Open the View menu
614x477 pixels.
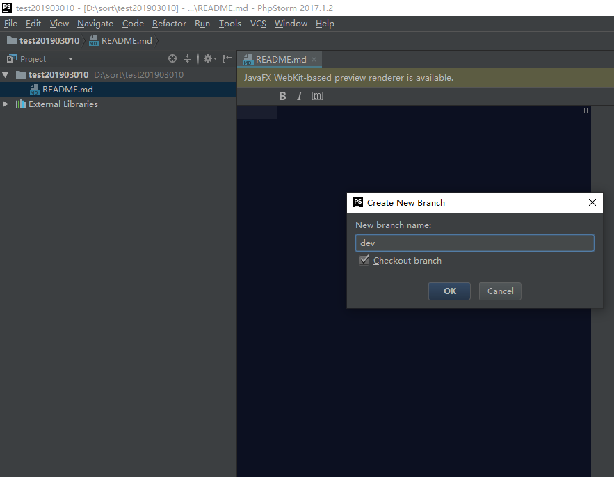point(59,24)
